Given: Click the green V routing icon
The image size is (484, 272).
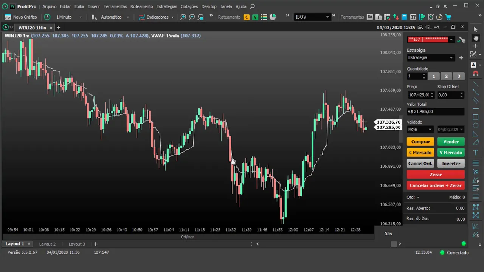Looking at the screenshot, I should click(x=255, y=17).
